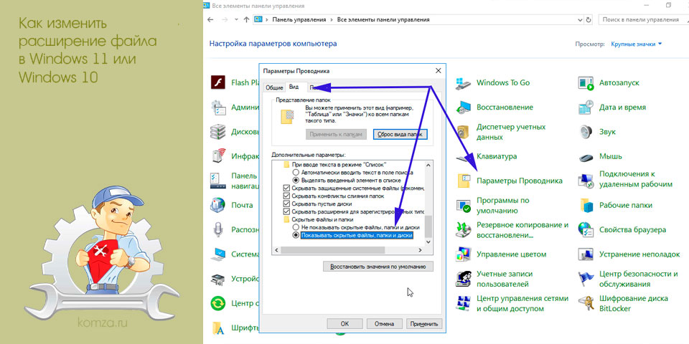Open Резервное копирование и восстановление icon

[x=463, y=230]
